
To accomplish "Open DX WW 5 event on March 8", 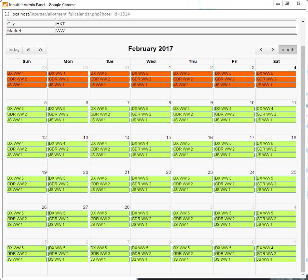I will coord(151,248).
